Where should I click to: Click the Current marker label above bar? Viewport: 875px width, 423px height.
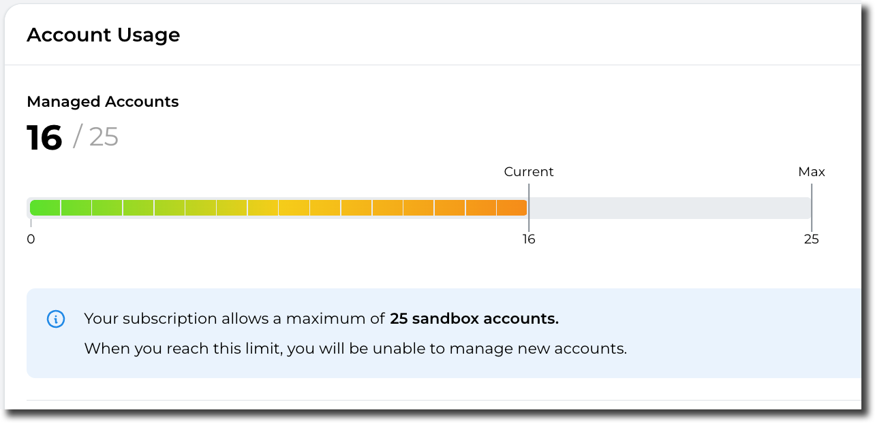pos(528,172)
